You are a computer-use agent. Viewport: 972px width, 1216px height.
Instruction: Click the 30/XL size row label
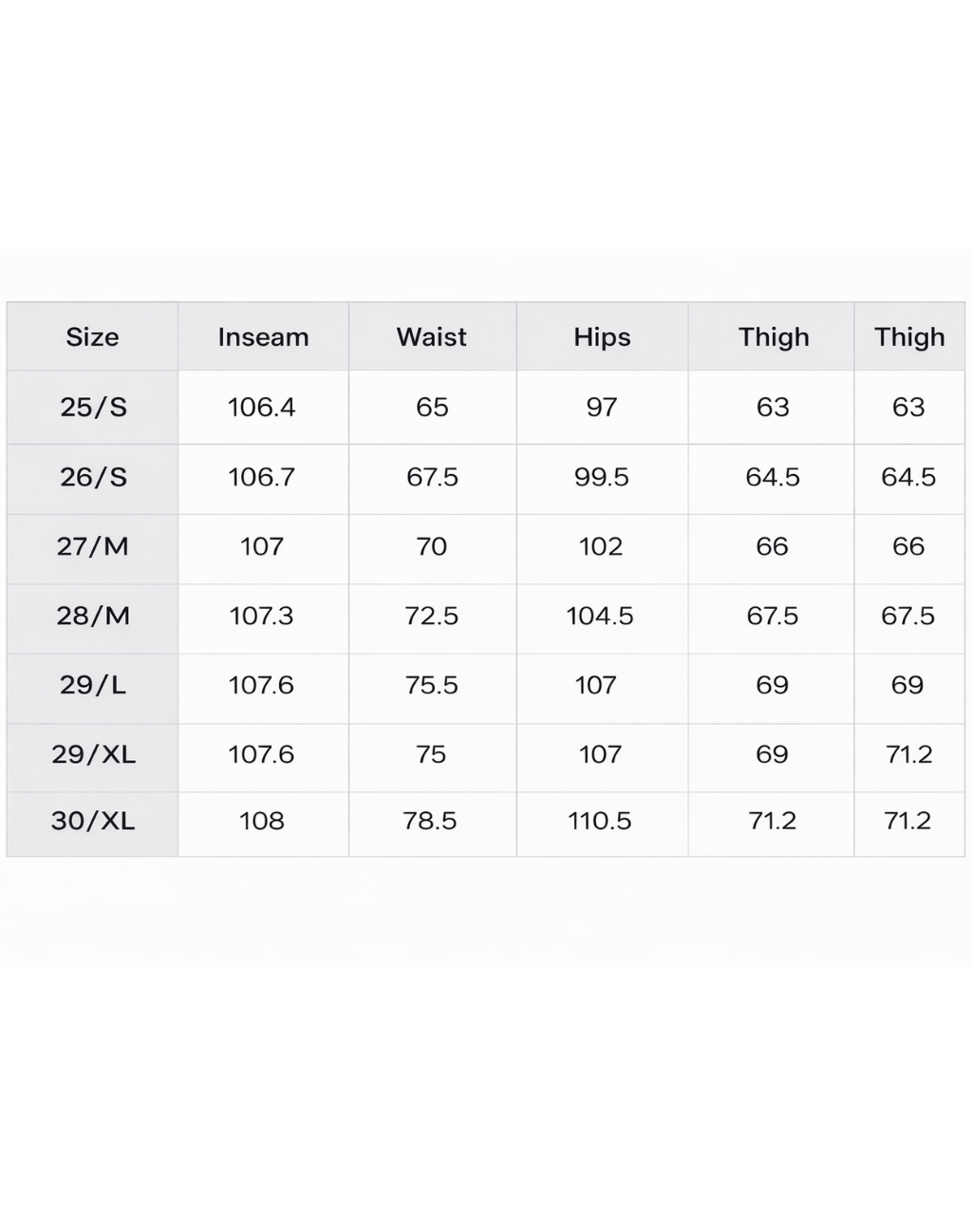point(93,821)
